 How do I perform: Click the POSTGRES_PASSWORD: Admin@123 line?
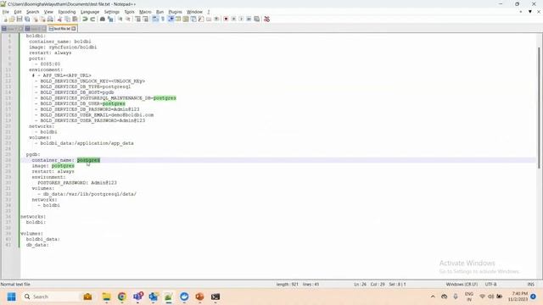point(77,183)
